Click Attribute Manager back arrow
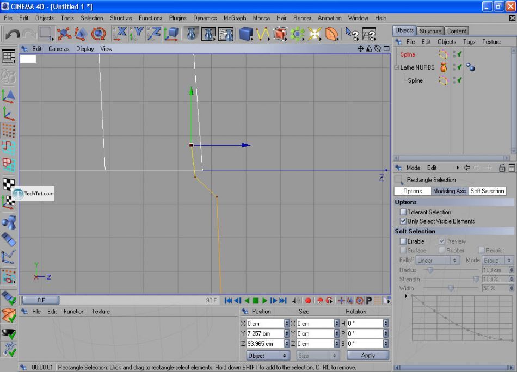 tap(467, 168)
